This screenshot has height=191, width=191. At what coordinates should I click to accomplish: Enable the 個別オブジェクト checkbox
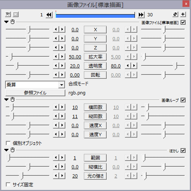(8, 143)
